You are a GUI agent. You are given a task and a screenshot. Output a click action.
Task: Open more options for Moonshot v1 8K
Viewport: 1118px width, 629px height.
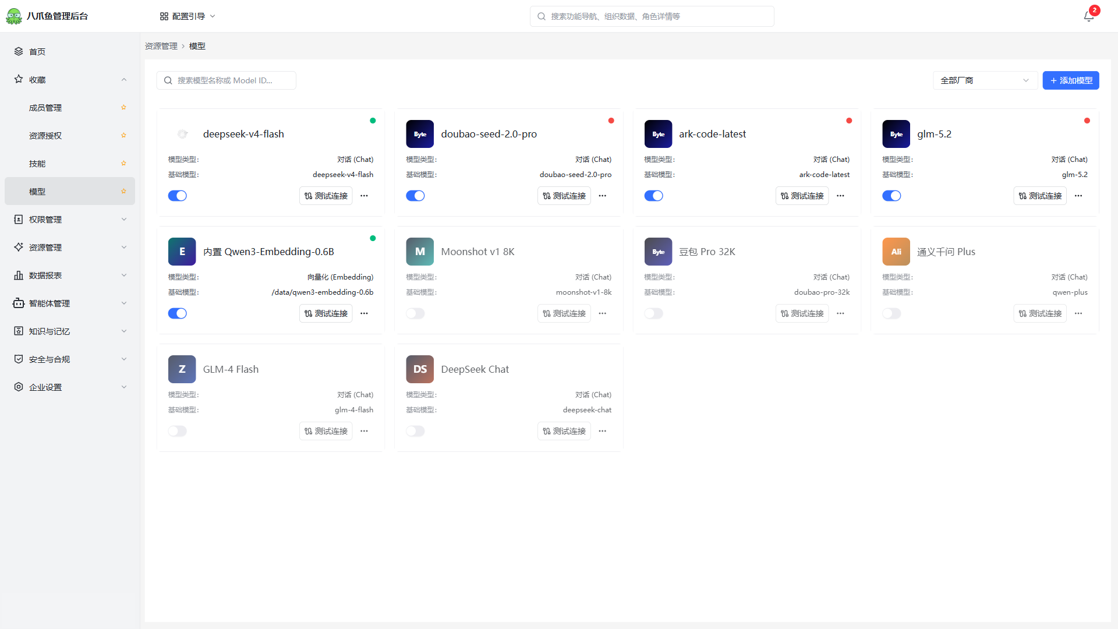[x=602, y=313]
